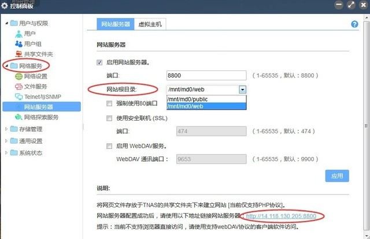
Task: Click the Telnet与SNMP icon
Action: [18, 96]
